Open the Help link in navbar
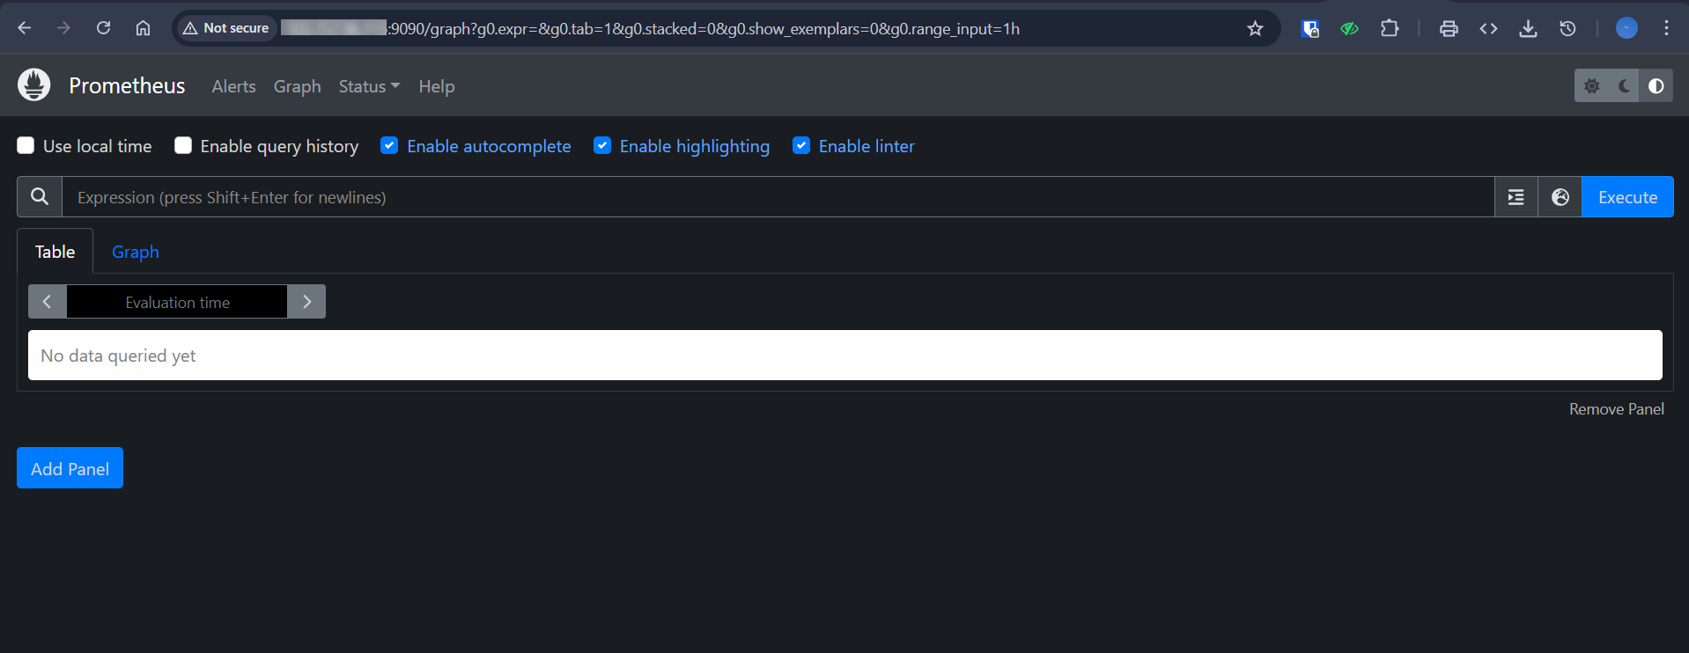The width and height of the screenshot is (1689, 653). point(437,86)
